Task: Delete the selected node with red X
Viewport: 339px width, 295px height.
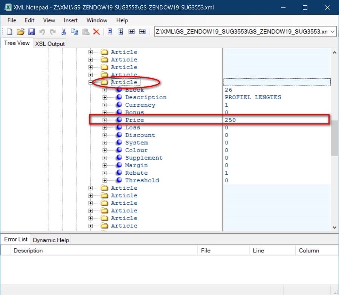Action: click(96, 32)
